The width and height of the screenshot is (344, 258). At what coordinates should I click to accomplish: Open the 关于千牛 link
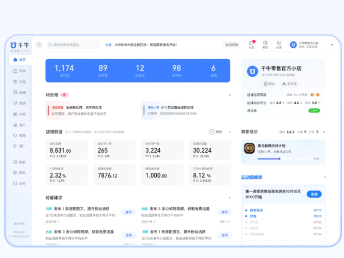[x=19, y=224]
